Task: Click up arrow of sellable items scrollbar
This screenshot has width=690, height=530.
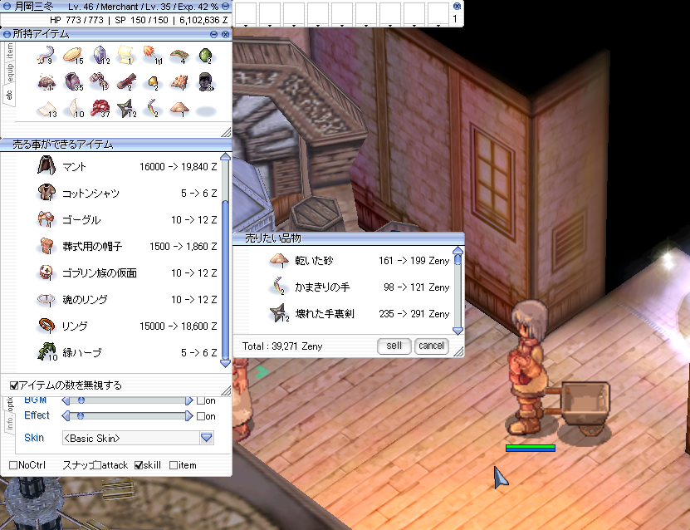Action: point(226,157)
